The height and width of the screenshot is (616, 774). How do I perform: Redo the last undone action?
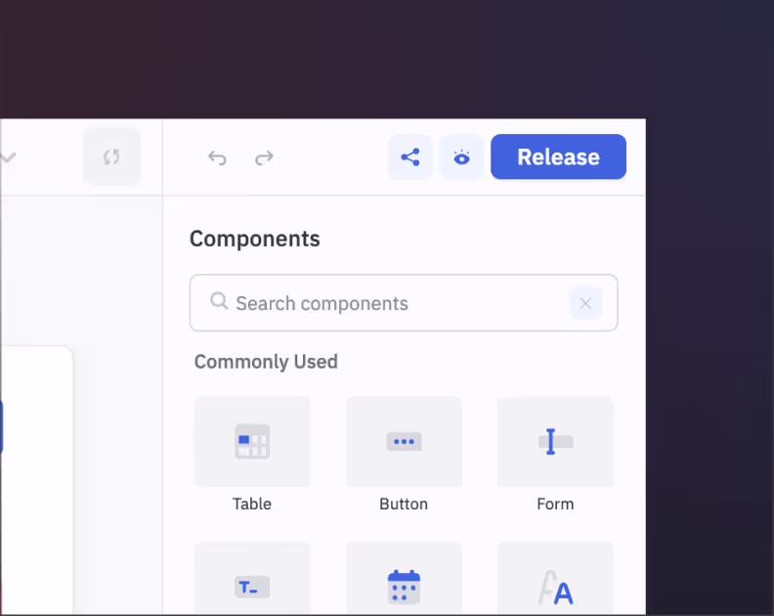point(264,157)
